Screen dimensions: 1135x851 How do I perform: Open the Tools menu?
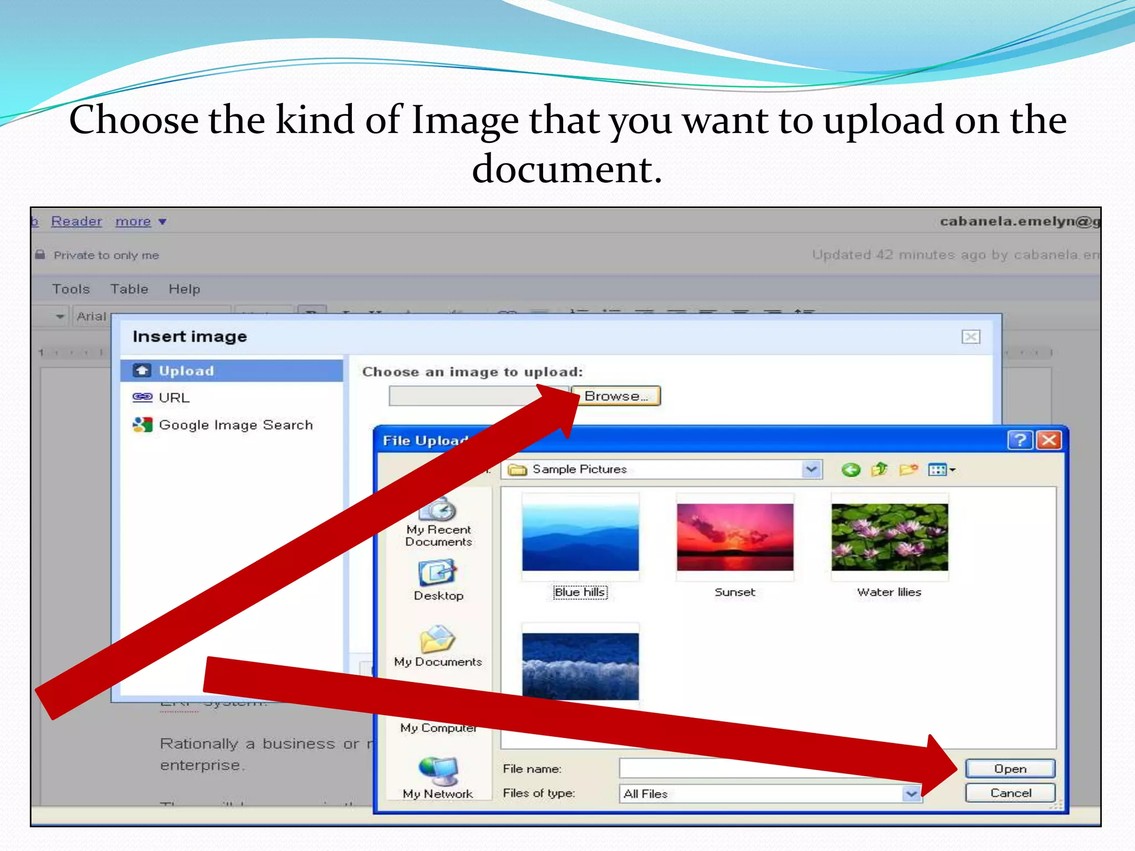point(71,289)
